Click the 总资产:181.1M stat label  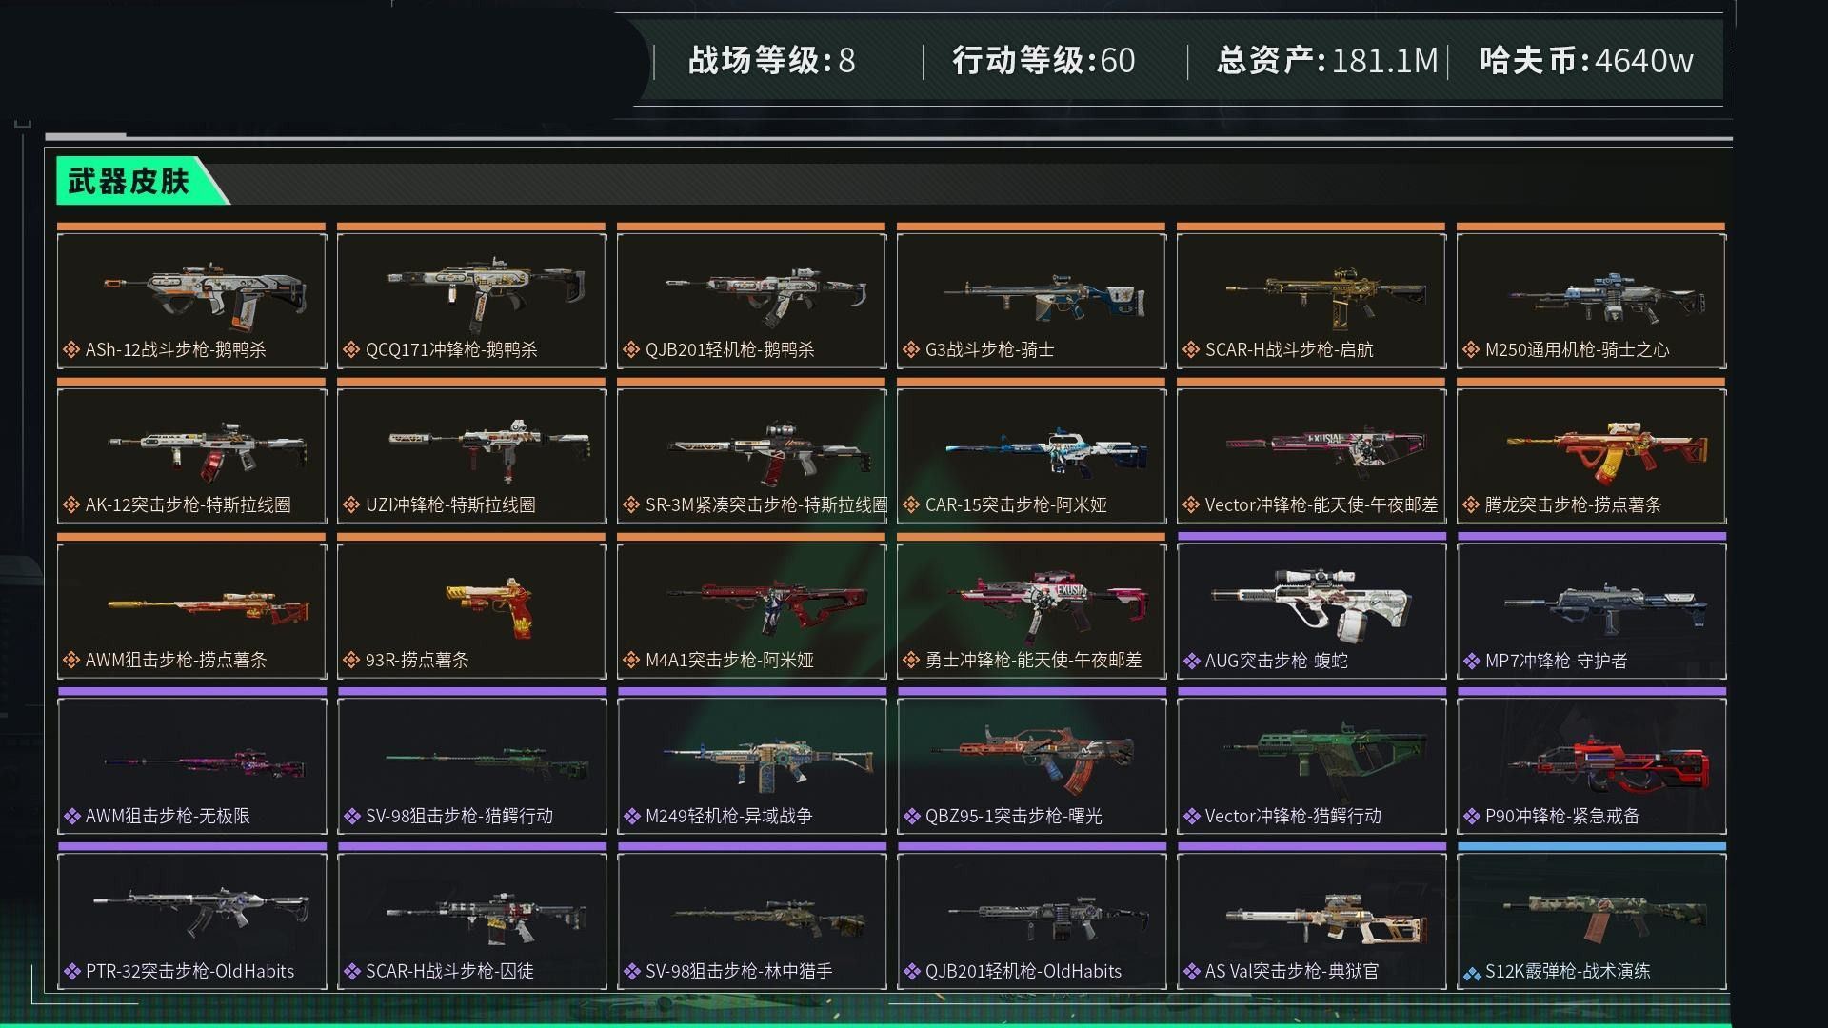[x=1327, y=61]
